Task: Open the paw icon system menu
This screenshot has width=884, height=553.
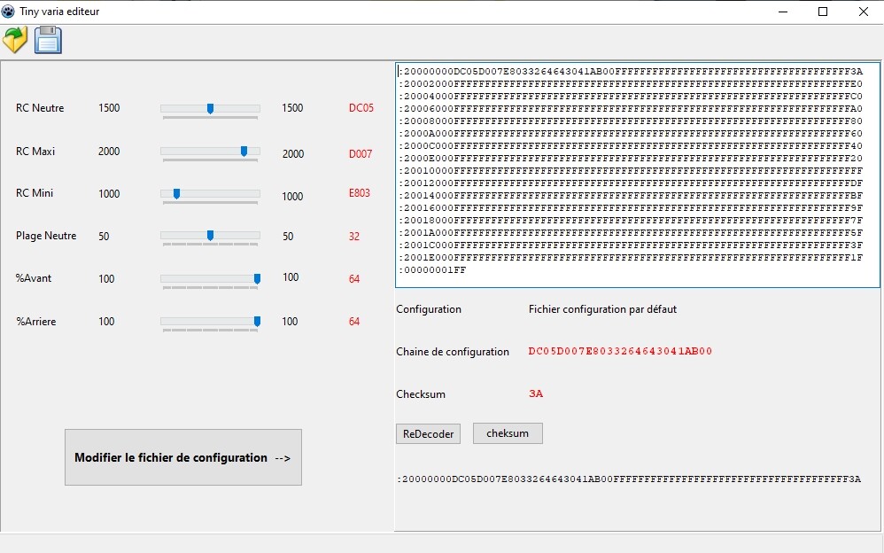Action: (10, 11)
